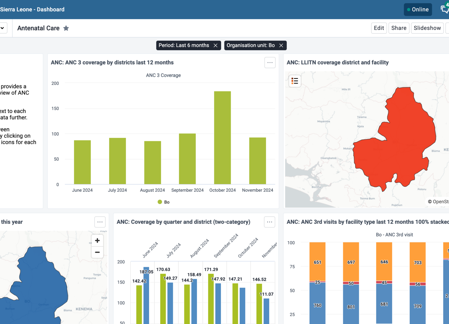Click the red 50 stacked segment
The image size is (449, 324).
[x=351, y=283]
